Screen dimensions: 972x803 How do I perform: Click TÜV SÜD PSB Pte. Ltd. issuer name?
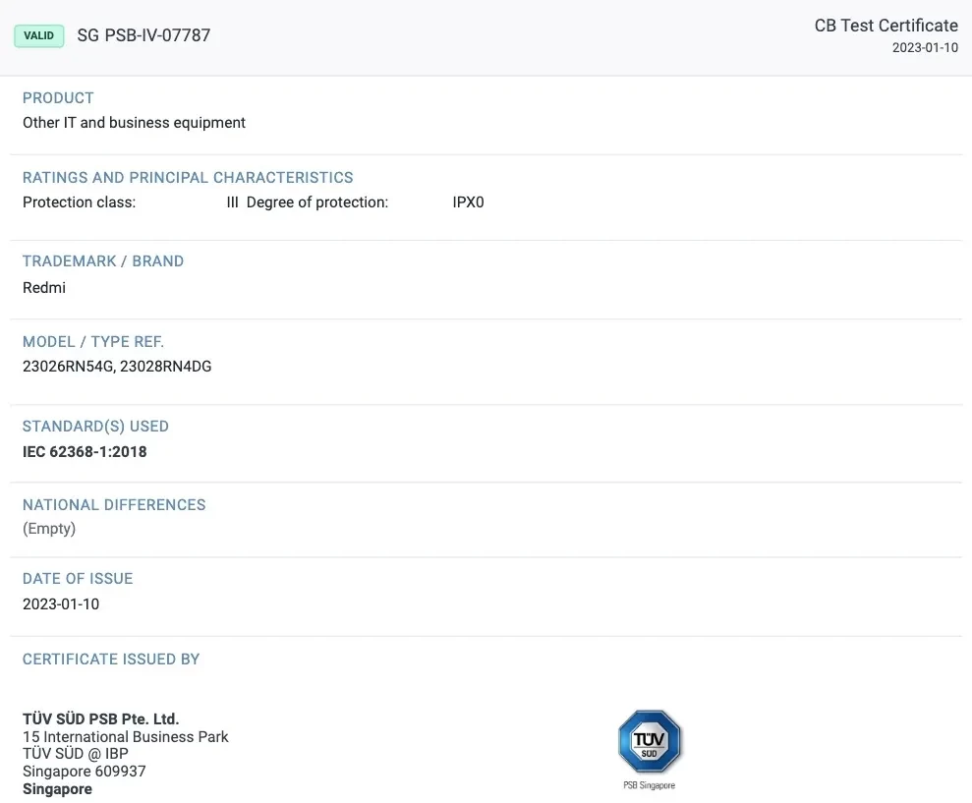click(x=100, y=719)
